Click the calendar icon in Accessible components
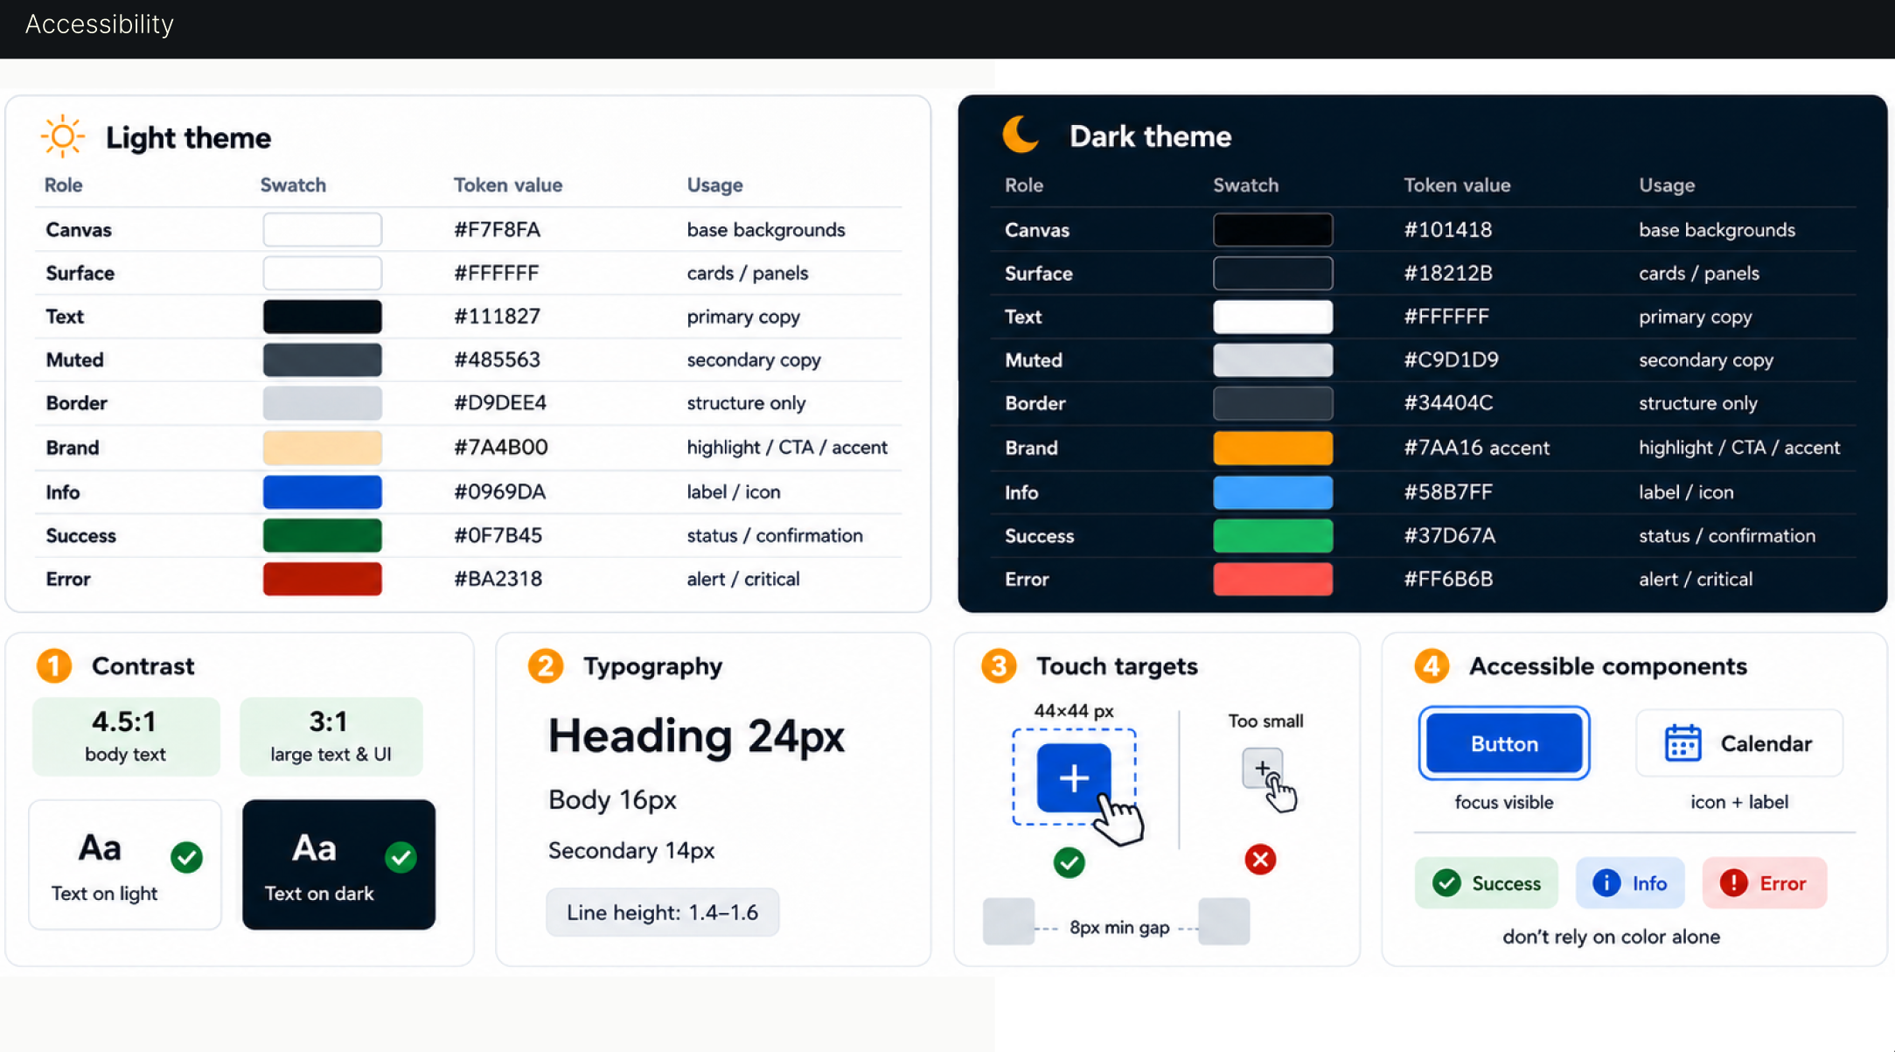This screenshot has width=1895, height=1052. pyautogui.click(x=1683, y=743)
